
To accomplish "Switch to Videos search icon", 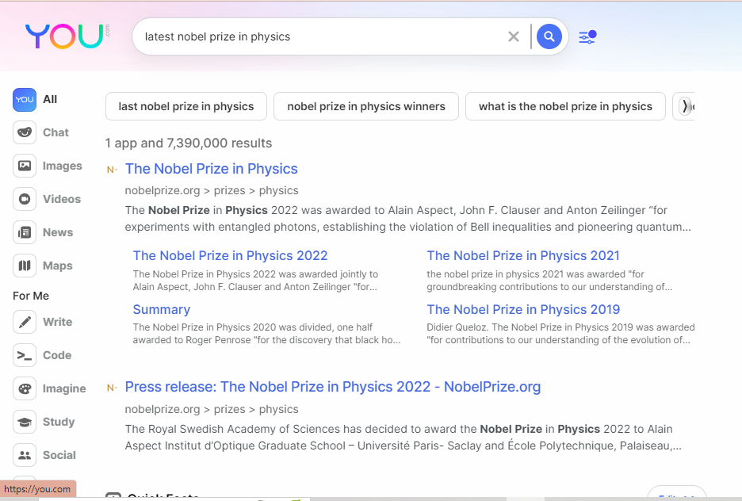I will [x=25, y=199].
